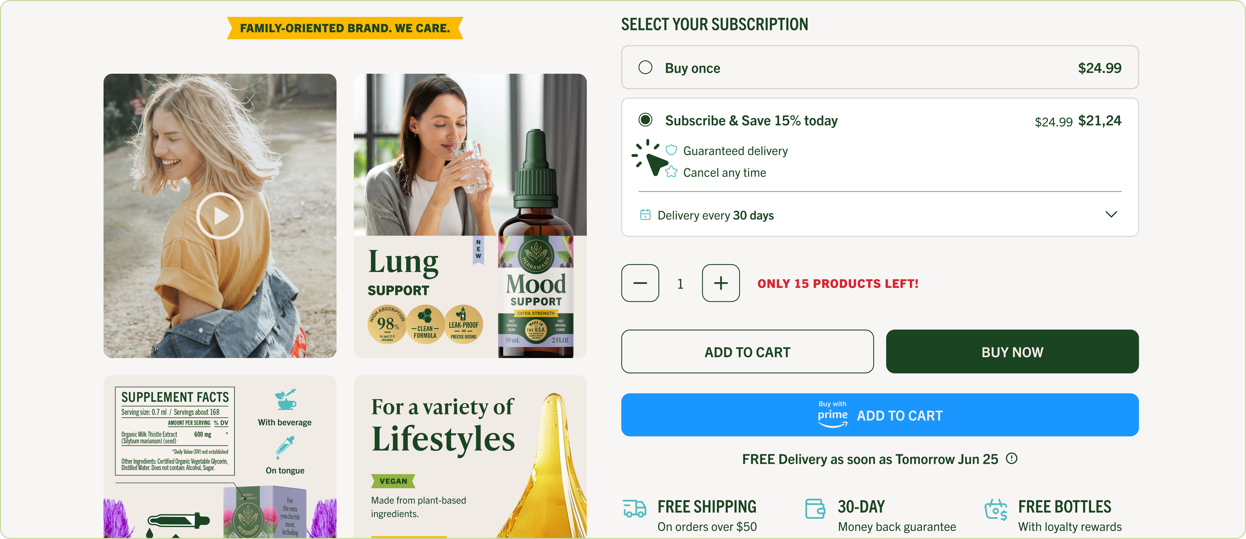Click the BUY NOW button
The width and height of the screenshot is (1246, 539).
click(1012, 352)
